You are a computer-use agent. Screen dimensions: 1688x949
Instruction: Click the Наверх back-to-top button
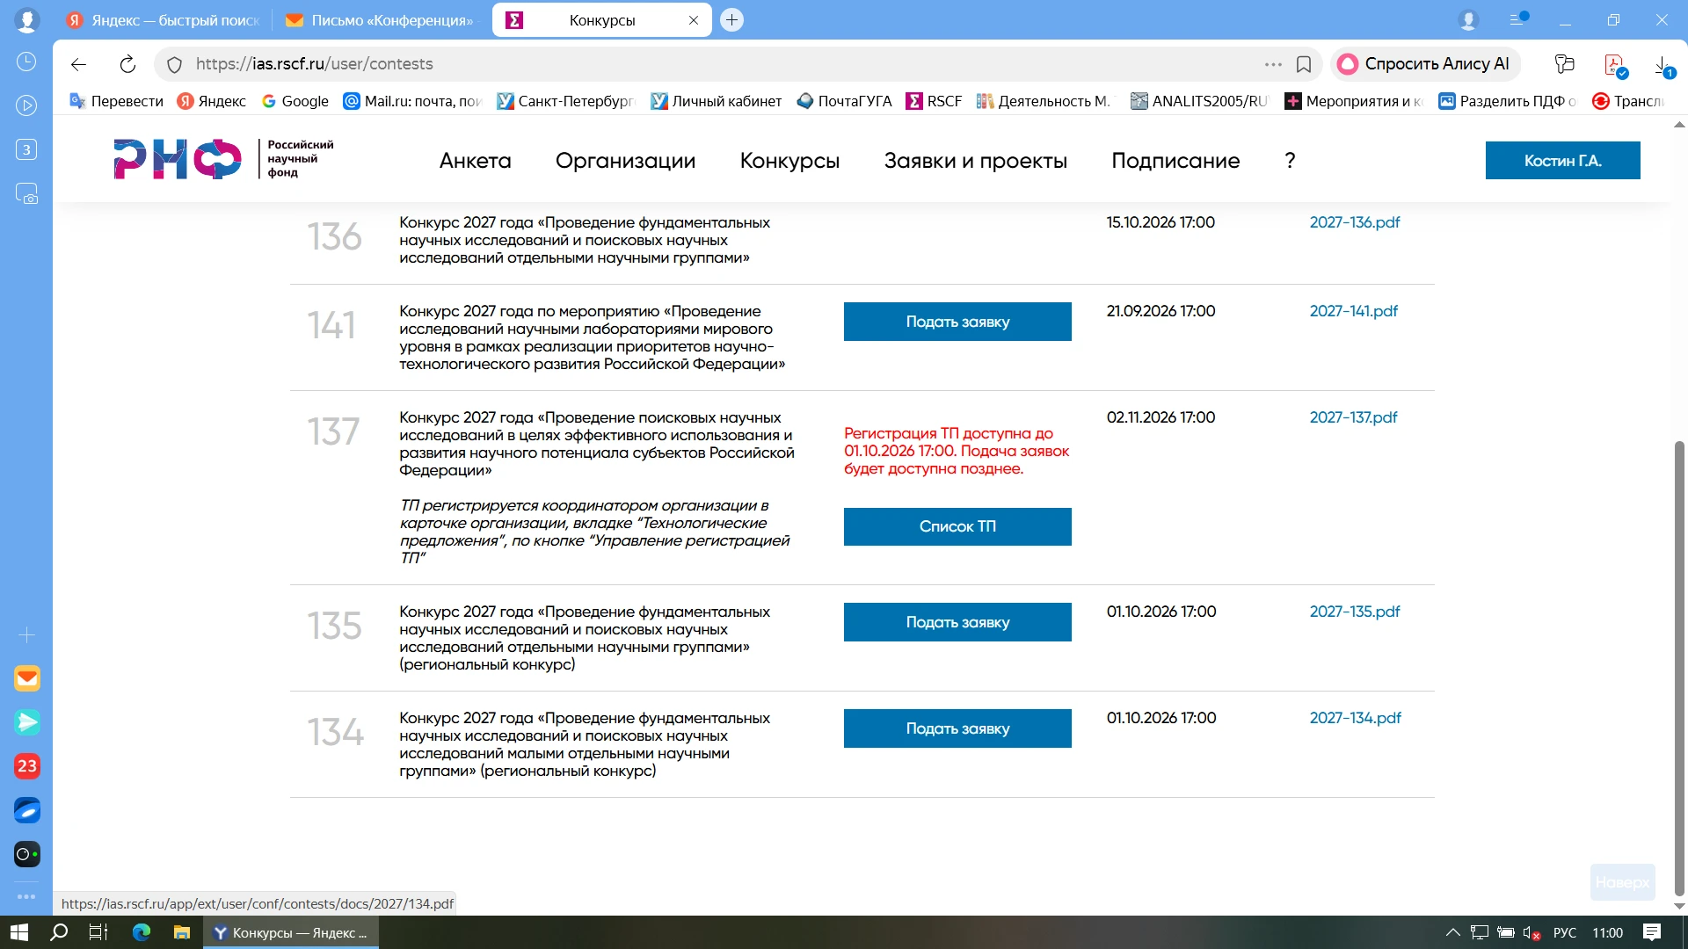(x=1622, y=882)
